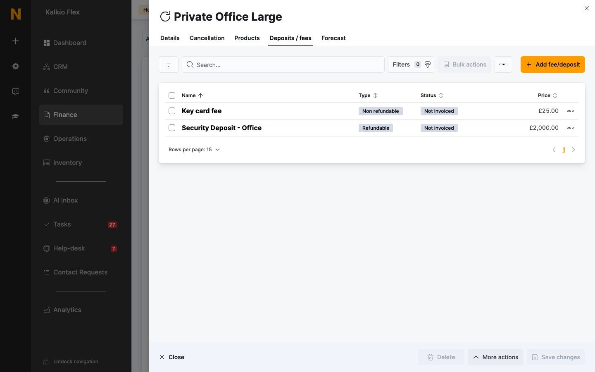The width and height of the screenshot is (595, 372).
Task: Sort table by Type column
Action: click(x=368, y=95)
